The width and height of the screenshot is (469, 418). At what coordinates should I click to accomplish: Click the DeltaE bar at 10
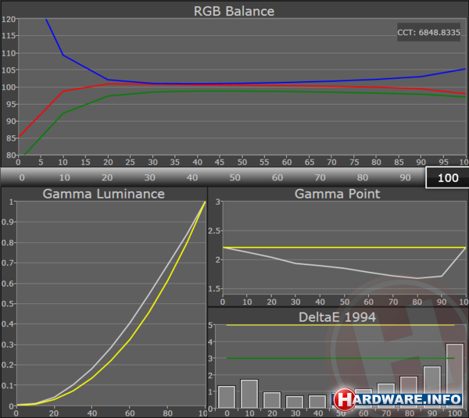tap(249, 394)
